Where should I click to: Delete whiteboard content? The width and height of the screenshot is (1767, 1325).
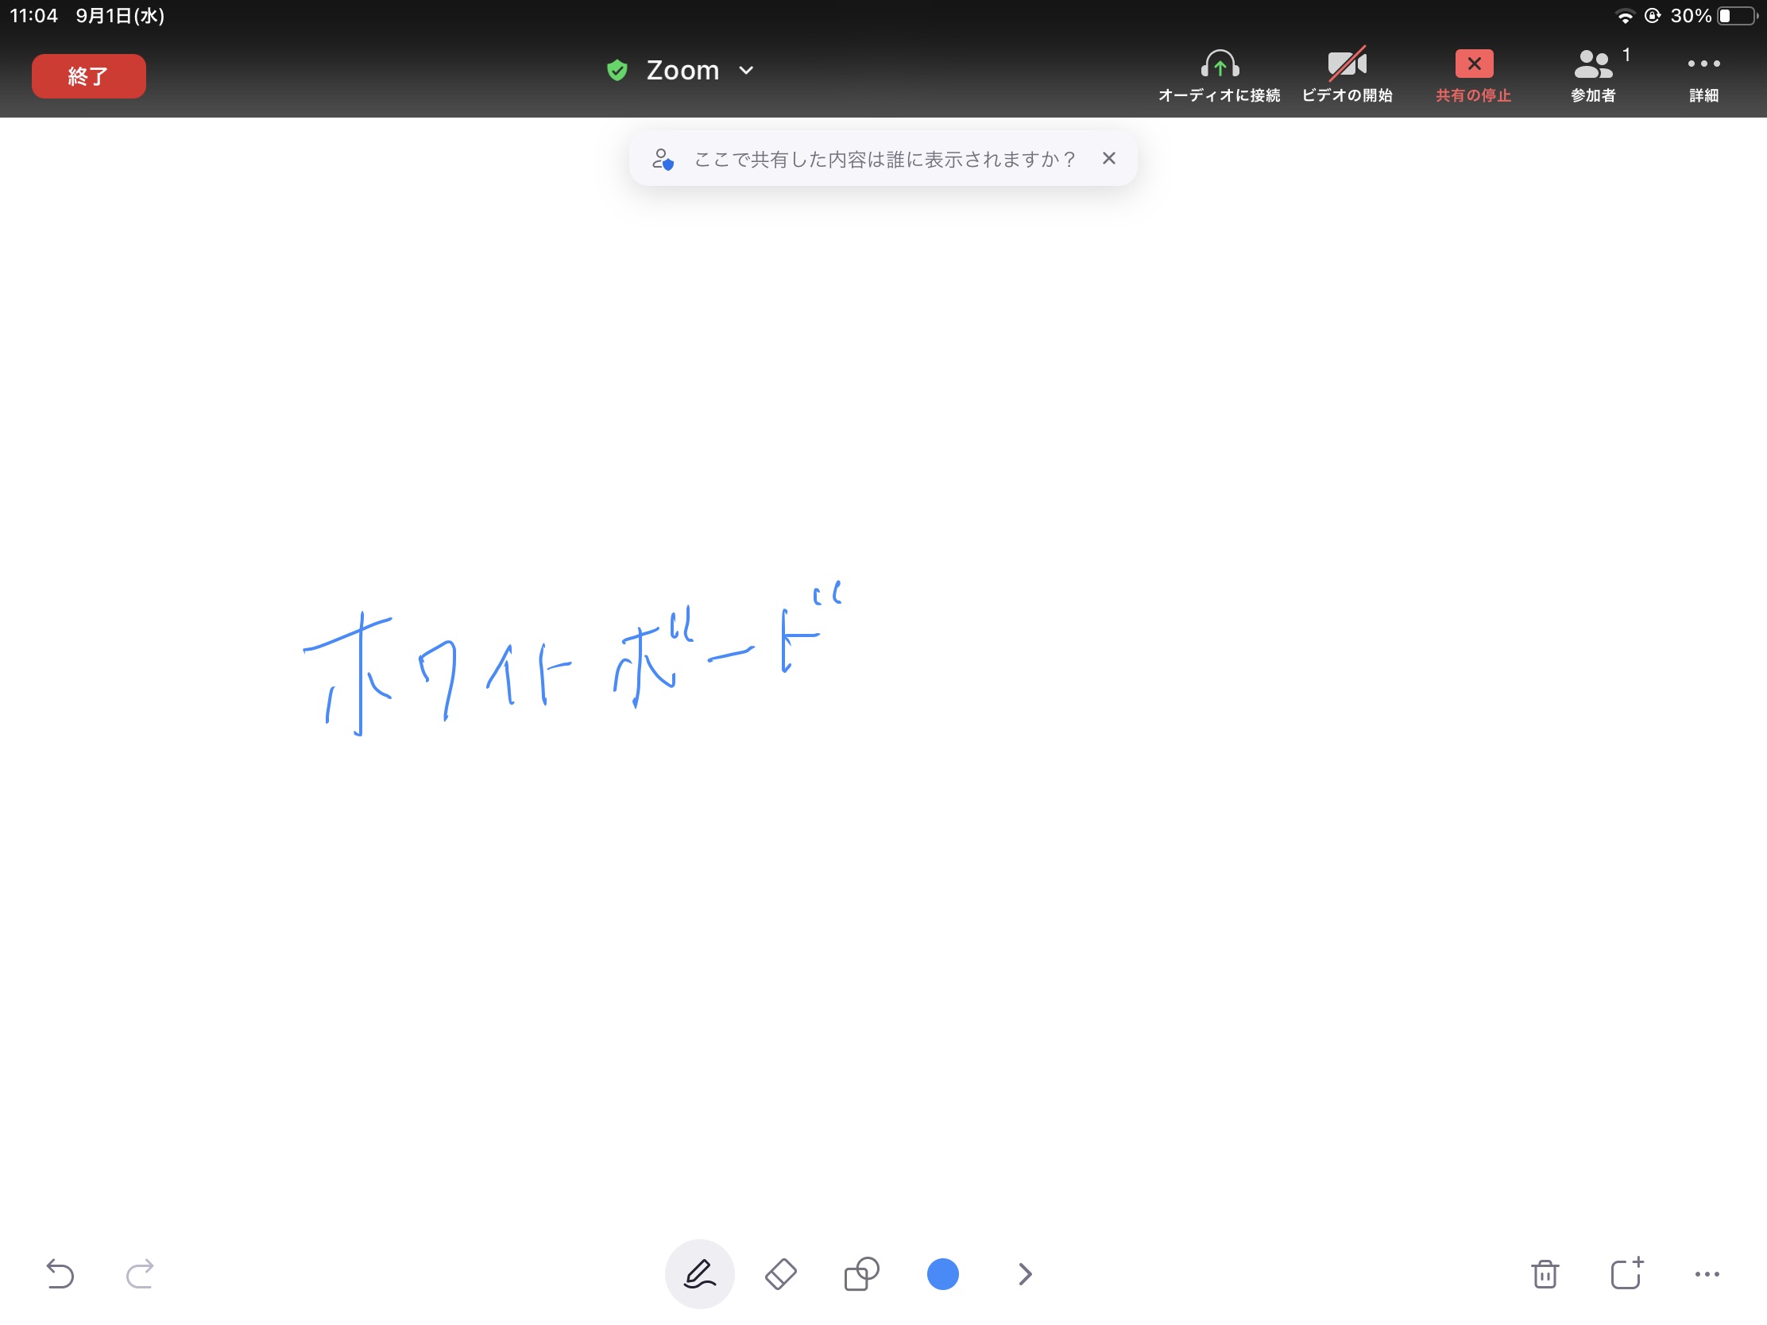(x=1546, y=1273)
